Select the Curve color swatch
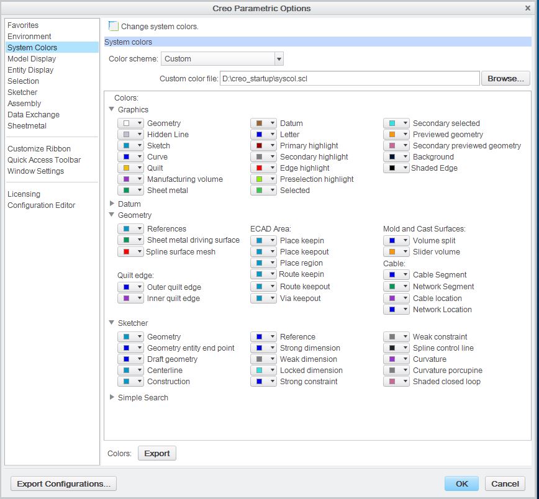Image resolution: width=539 pixels, height=499 pixels. tap(130, 156)
